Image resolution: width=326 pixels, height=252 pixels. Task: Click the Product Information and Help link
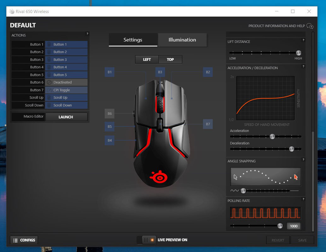277,26
